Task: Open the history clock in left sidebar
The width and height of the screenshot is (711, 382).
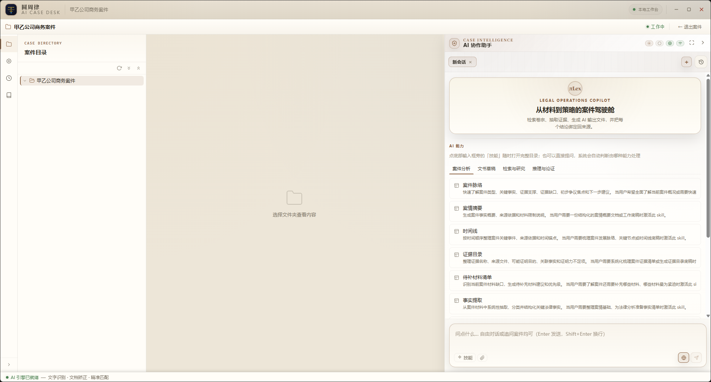Action: [x=9, y=78]
